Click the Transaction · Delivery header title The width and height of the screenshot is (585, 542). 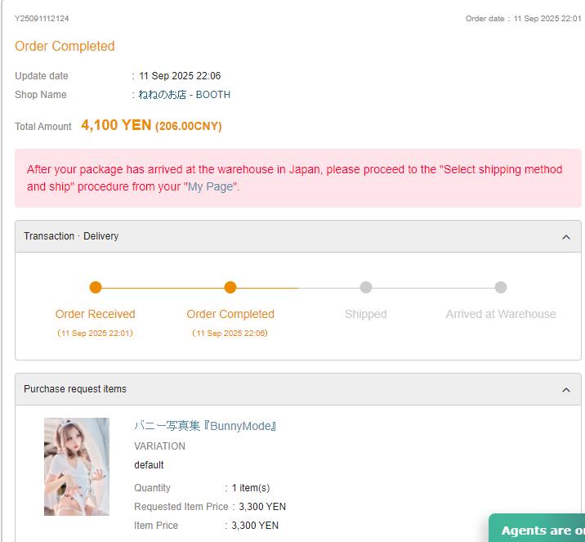pos(71,236)
